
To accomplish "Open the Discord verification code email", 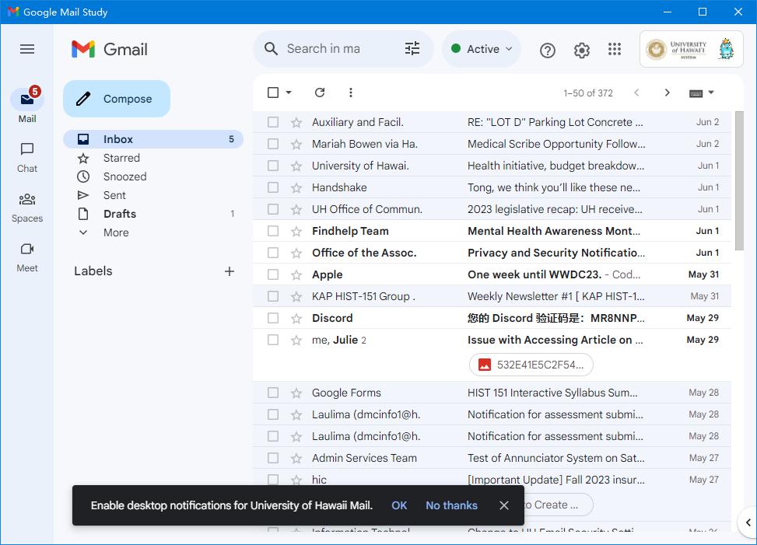I will point(492,318).
